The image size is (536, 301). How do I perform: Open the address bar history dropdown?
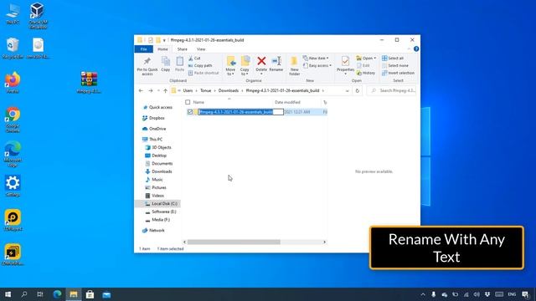coord(347,91)
